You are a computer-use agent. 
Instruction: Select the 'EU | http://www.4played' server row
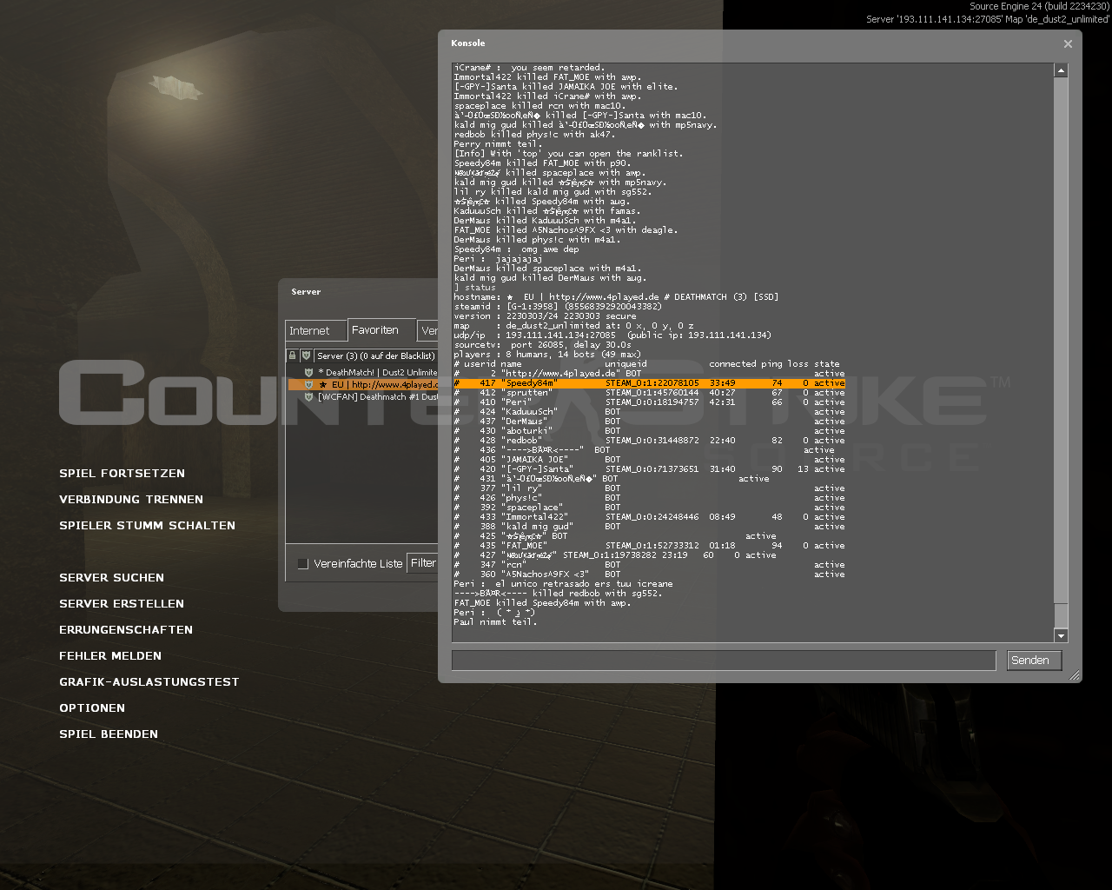[362, 384]
